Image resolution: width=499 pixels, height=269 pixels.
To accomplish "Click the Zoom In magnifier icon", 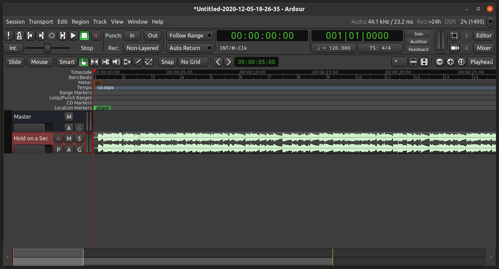I will coord(450,62).
